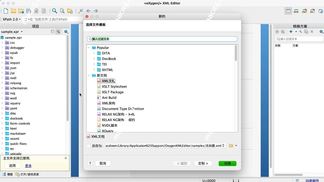The height and width of the screenshot is (182, 324).
Task: Expand the DITA templates folder
Action: tap(94, 53)
